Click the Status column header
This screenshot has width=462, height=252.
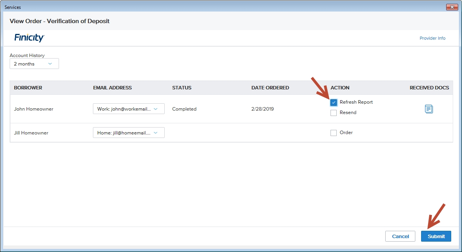point(182,88)
